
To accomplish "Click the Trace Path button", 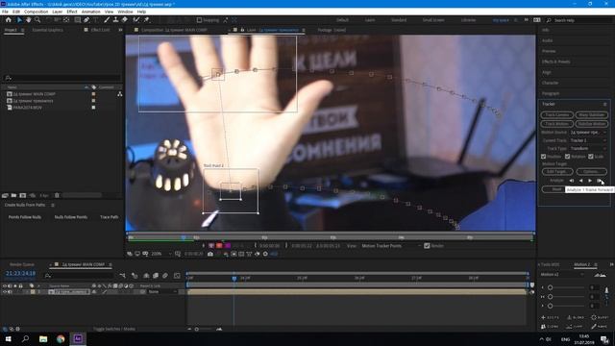I will click(109, 217).
